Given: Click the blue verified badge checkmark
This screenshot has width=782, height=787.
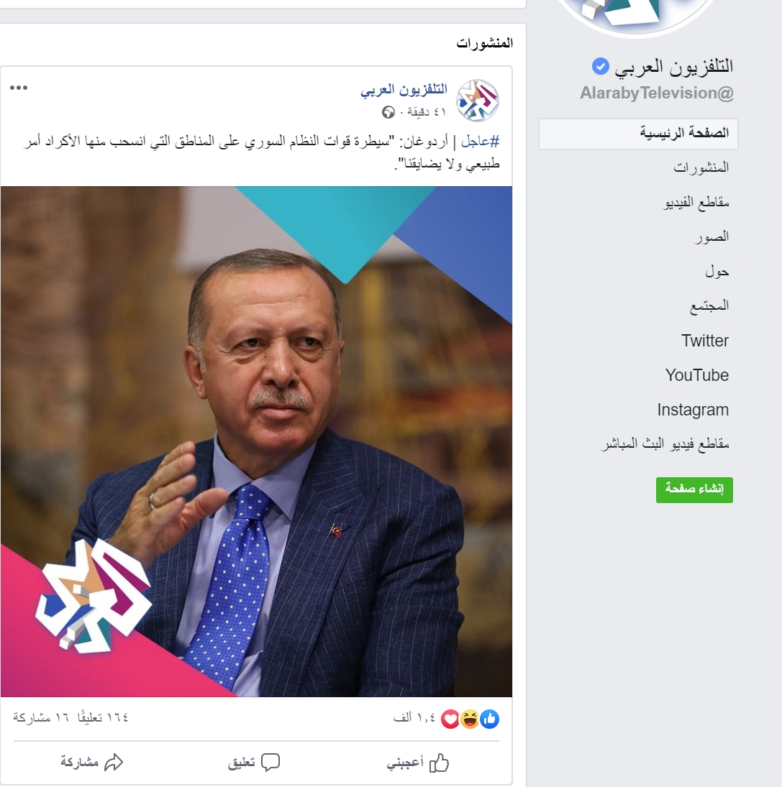Looking at the screenshot, I should pos(600,66).
